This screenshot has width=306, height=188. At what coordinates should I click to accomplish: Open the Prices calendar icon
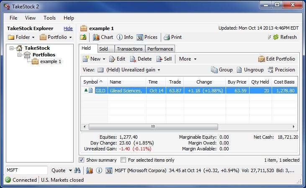pos(140,37)
